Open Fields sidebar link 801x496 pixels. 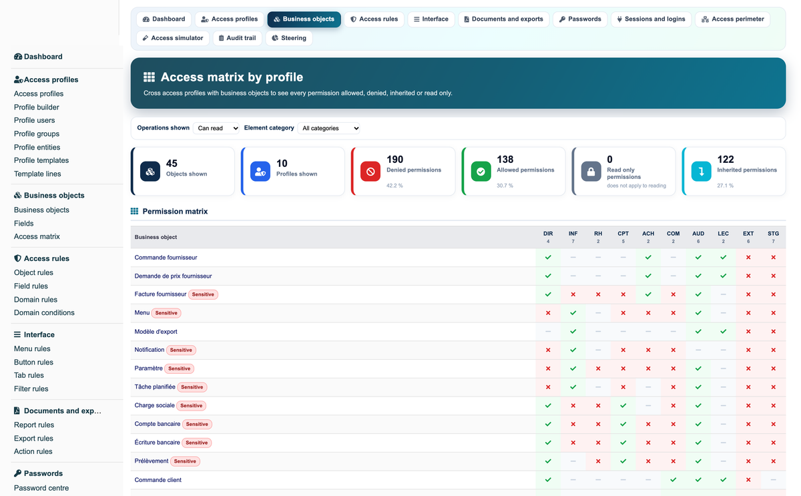coord(23,223)
